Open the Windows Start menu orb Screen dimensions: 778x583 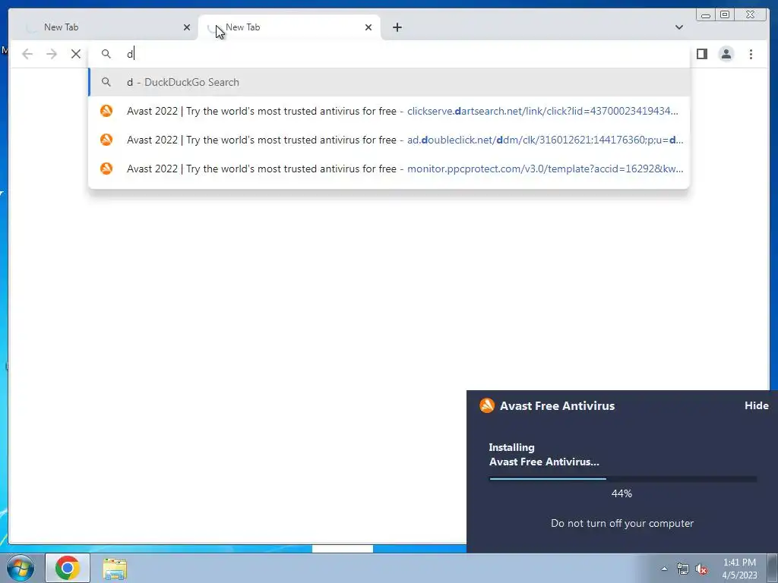tap(21, 568)
